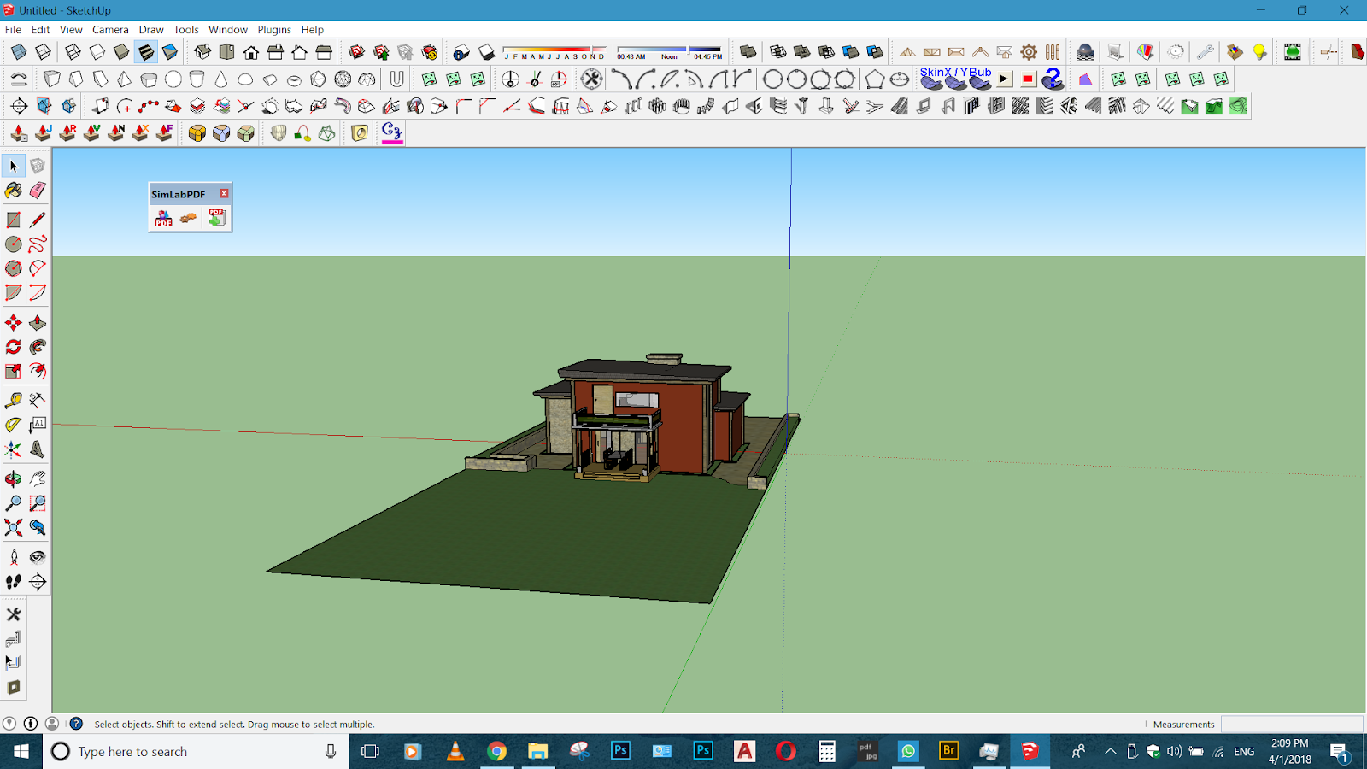Open the dropdown arrow beside the send-to-layer tool
The image size is (1367, 769).
[24, 138]
